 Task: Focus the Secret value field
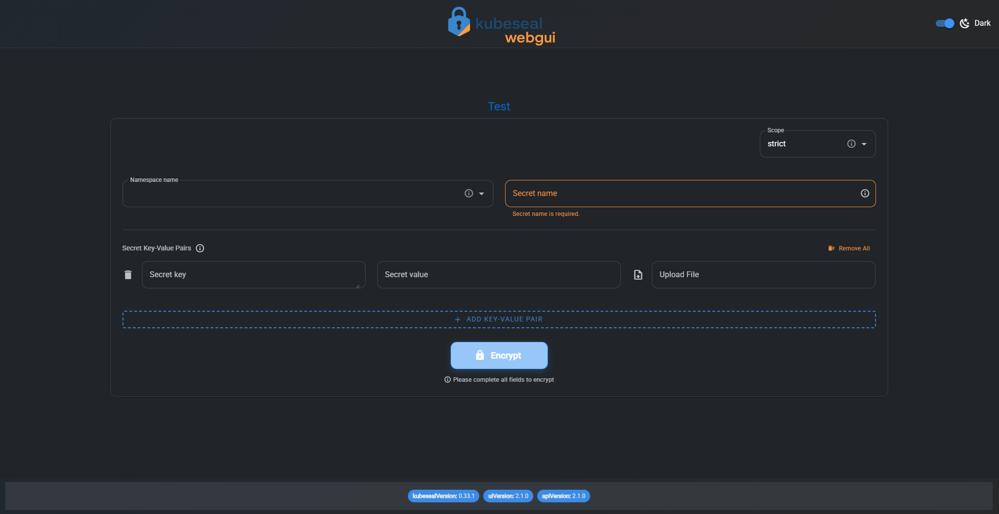click(x=499, y=275)
